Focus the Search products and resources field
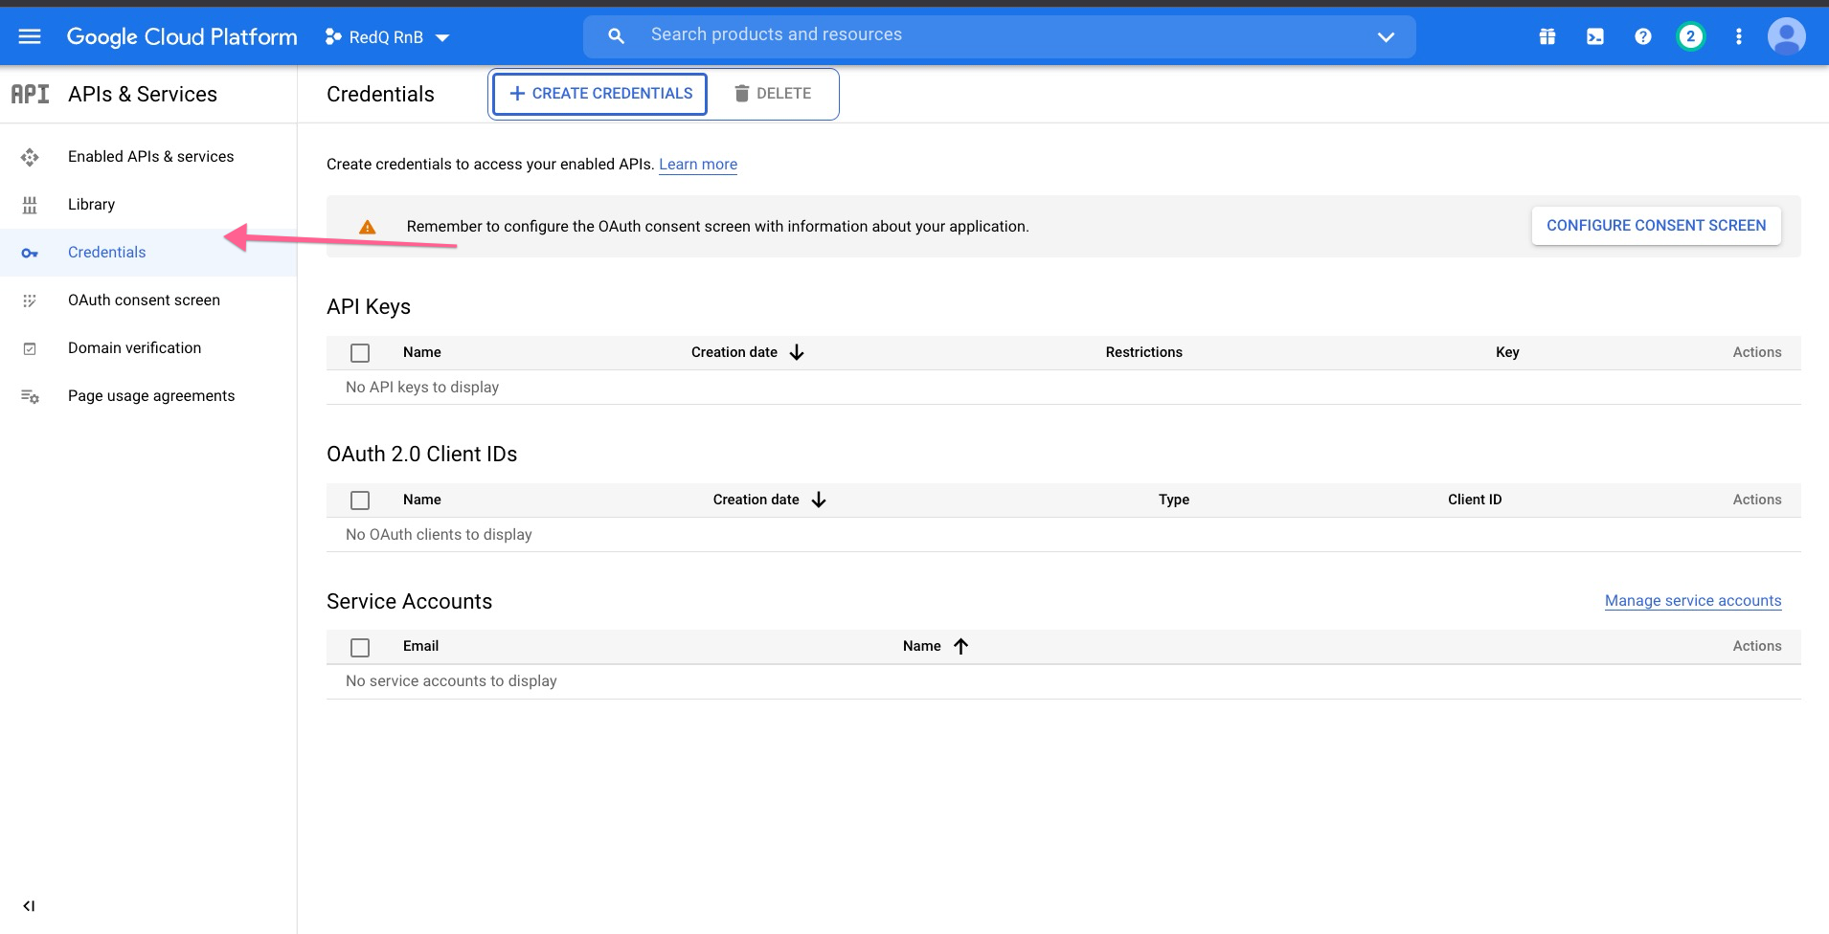Image resolution: width=1829 pixels, height=934 pixels. (x=1000, y=35)
